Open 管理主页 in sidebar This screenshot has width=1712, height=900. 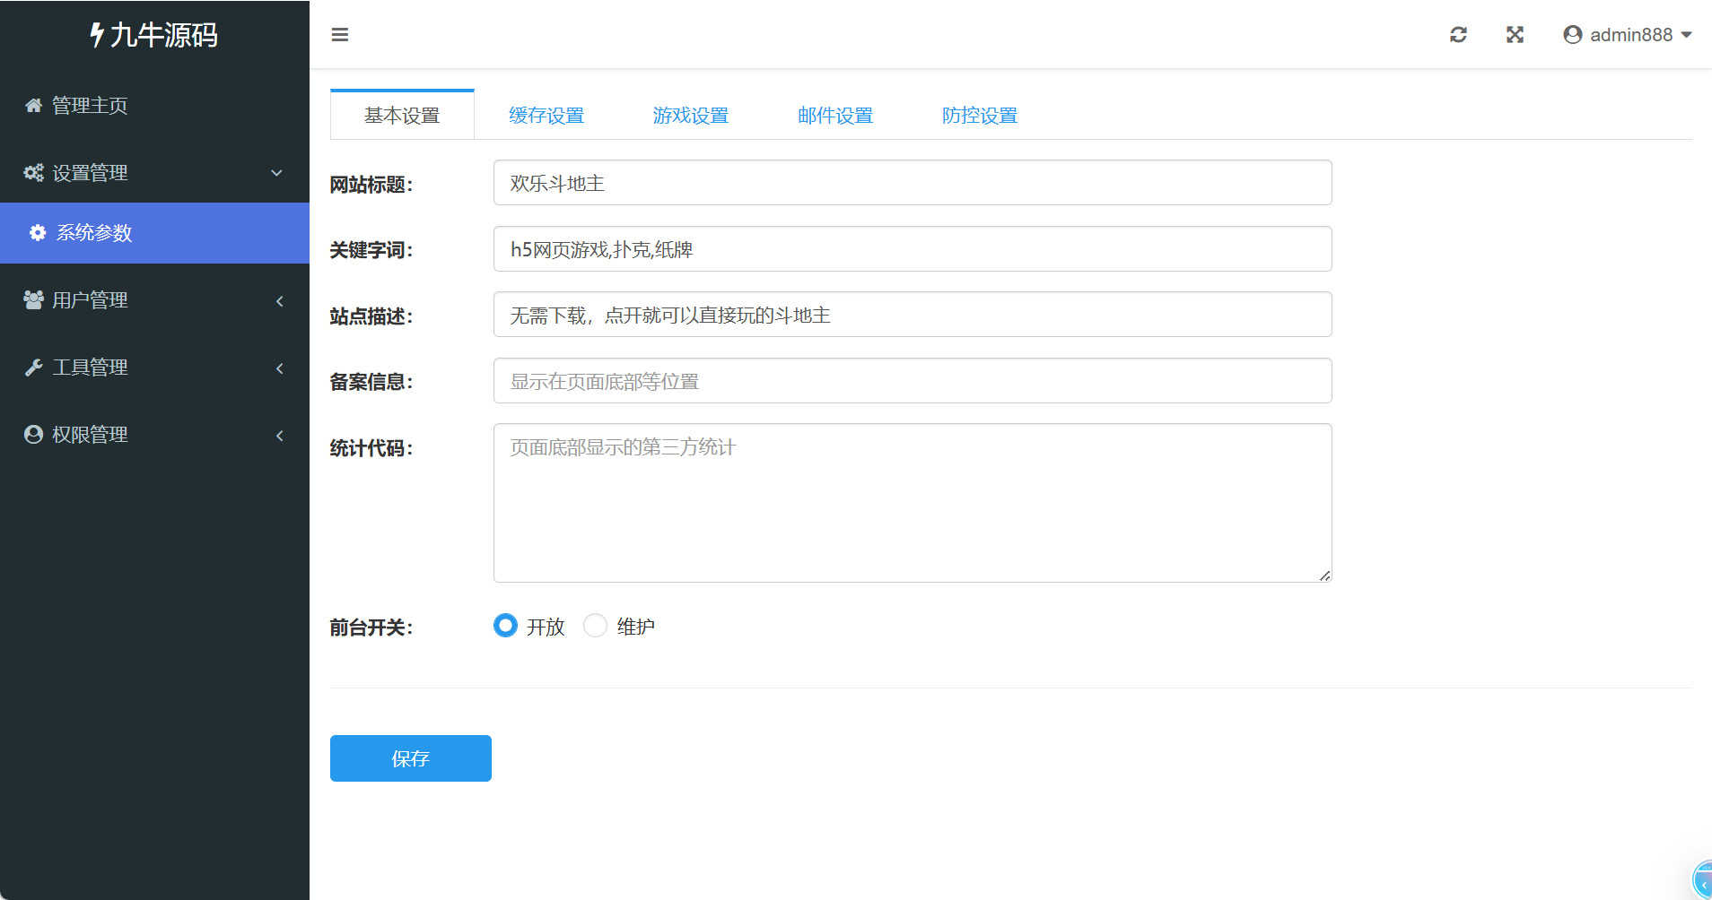coord(154,106)
